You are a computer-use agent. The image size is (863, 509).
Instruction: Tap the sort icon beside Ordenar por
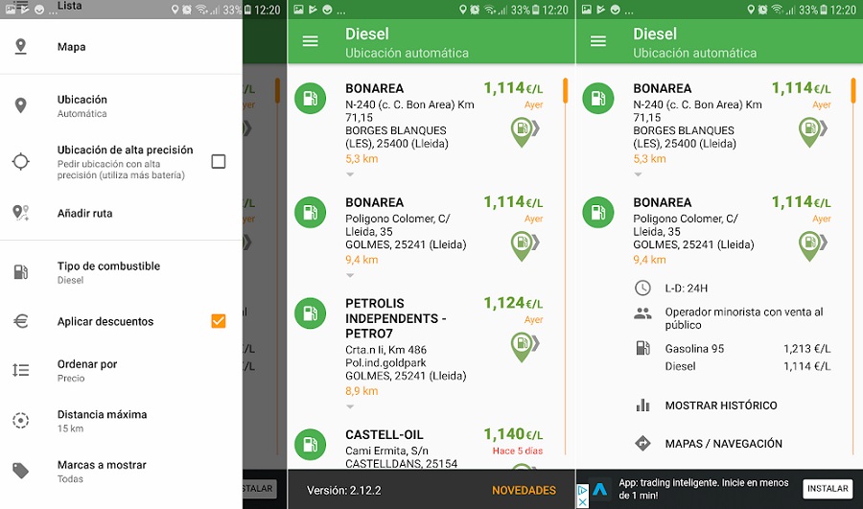pos(20,370)
